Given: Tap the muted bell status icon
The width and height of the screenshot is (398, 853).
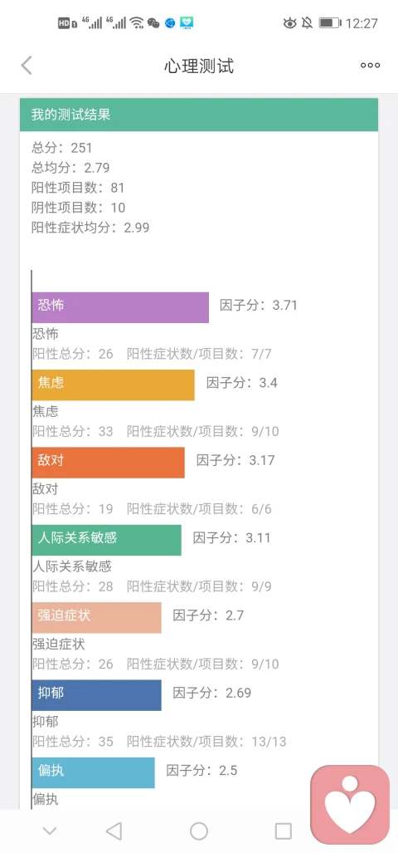Looking at the screenshot, I should pos(307,23).
